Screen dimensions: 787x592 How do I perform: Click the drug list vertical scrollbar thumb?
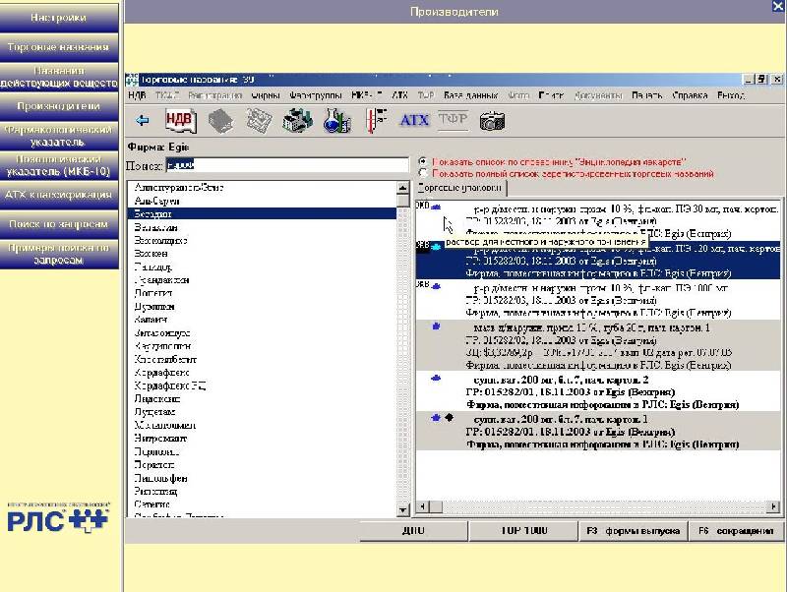[402, 201]
